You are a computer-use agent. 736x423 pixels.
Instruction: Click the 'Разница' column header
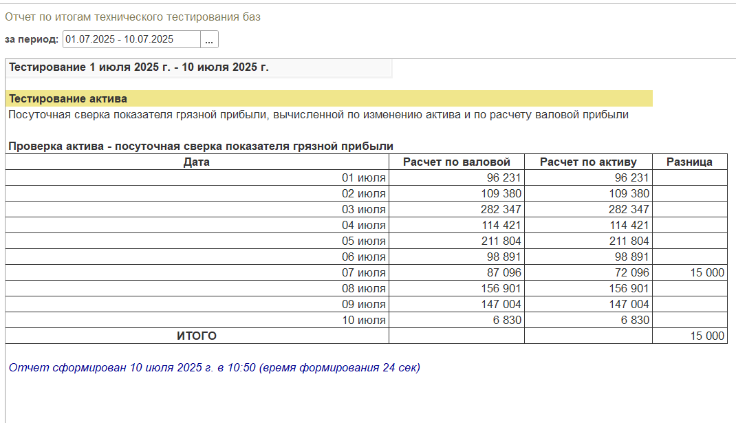pos(689,162)
